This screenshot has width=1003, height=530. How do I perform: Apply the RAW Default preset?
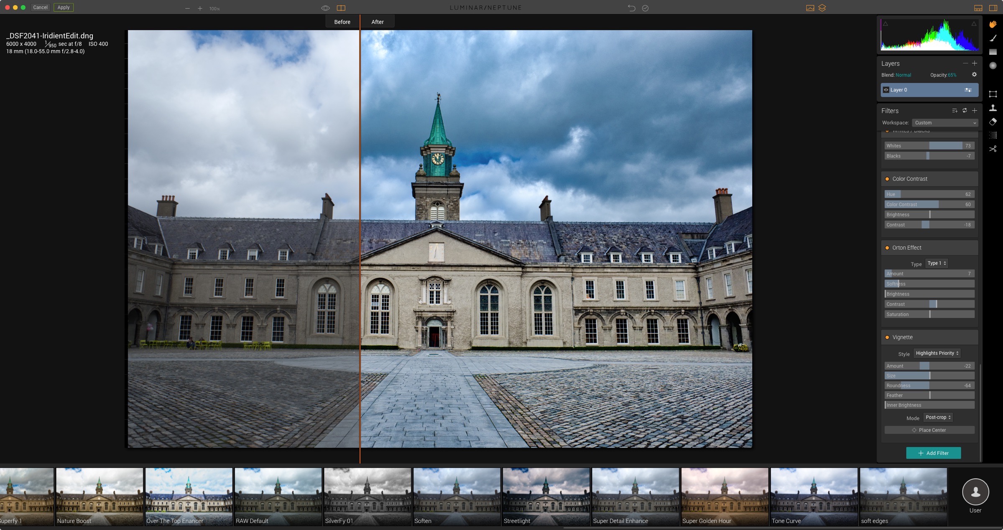pyautogui.click(x=278, y=497)
